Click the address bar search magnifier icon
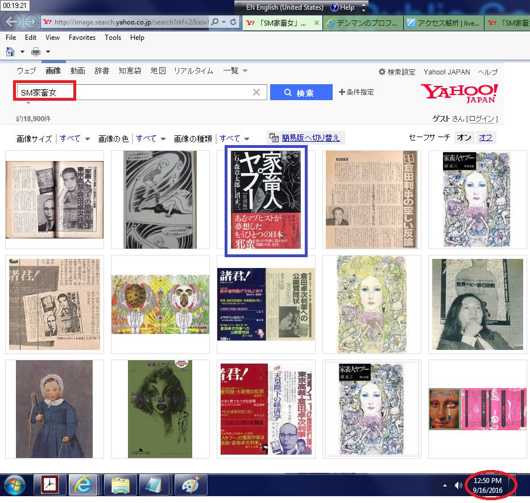The image size is (530, 503). pos(214,22)
